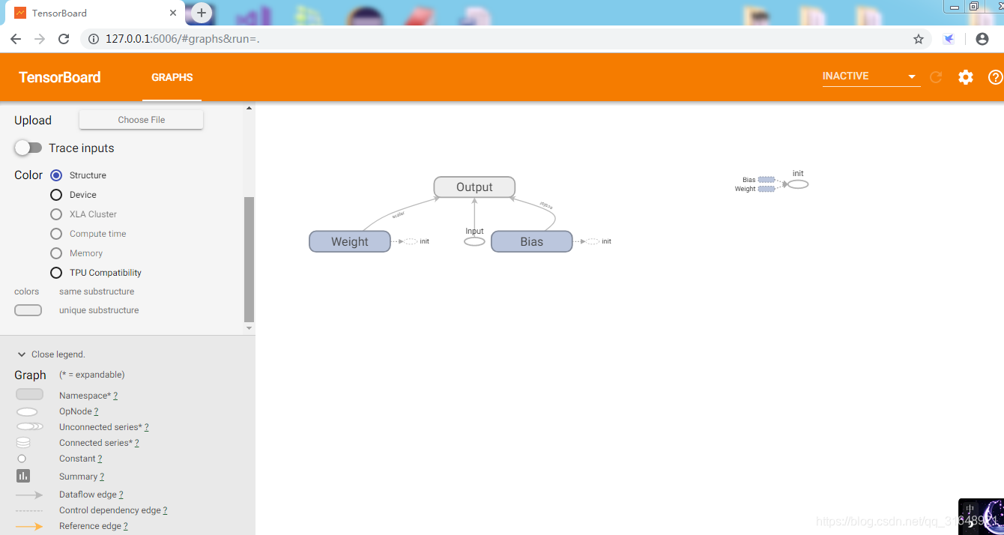Select Compute time color option
This screenshot has width=1004, height=535.
pyautogui.click(x=56, y=234)
